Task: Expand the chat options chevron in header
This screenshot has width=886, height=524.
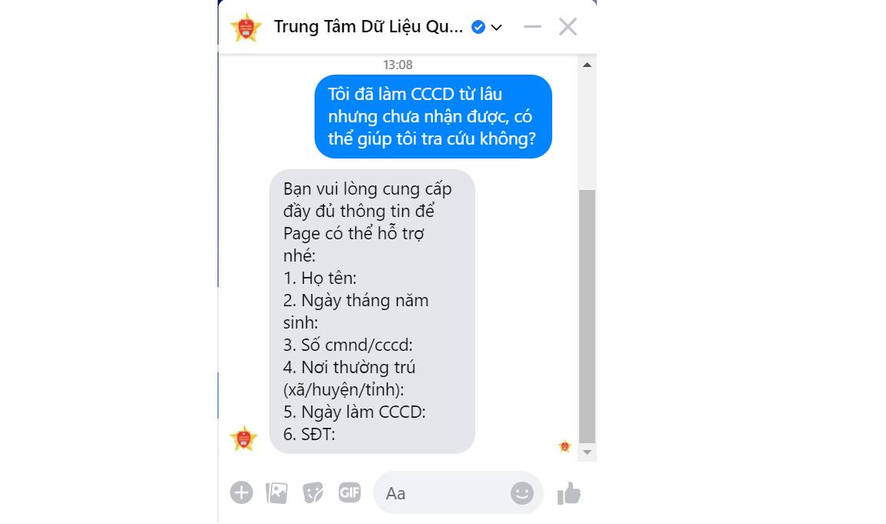Action: (x=497, y=27)
